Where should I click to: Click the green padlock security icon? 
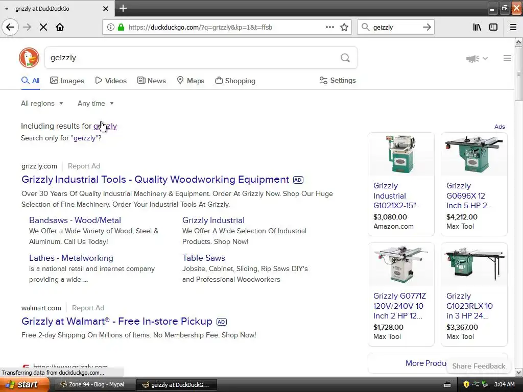click(x=121, y=28)
